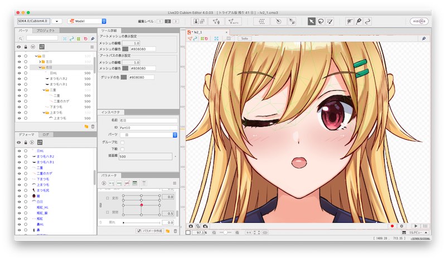
Task: Click the parameter trash icon at panel bottom
Action: point(175,231)
